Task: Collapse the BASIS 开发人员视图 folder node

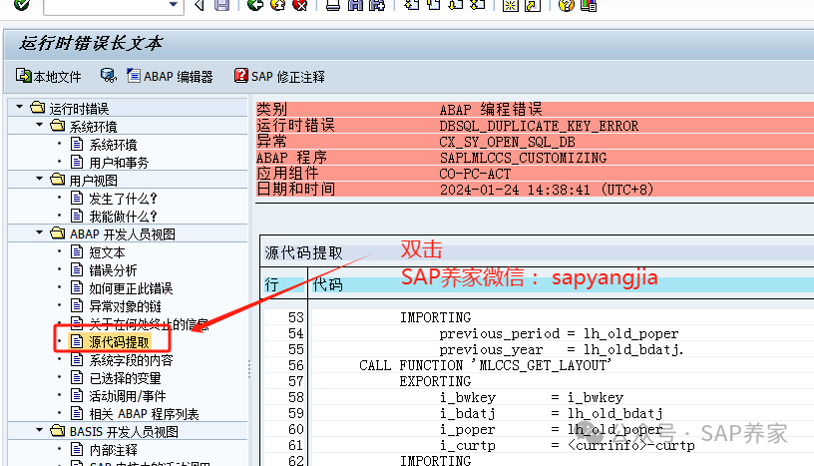Action: pos(40,430)
